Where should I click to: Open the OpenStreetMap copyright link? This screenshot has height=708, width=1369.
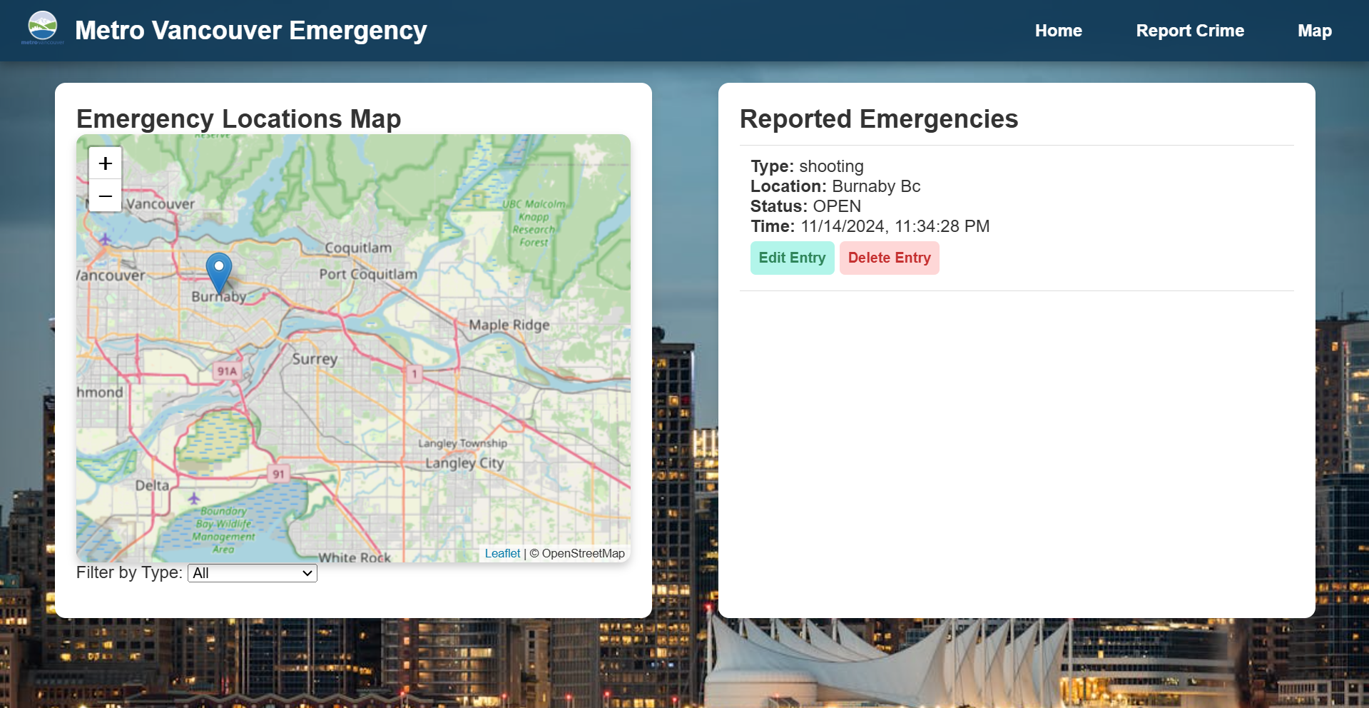pyautogui.click(x=582, y=553)
